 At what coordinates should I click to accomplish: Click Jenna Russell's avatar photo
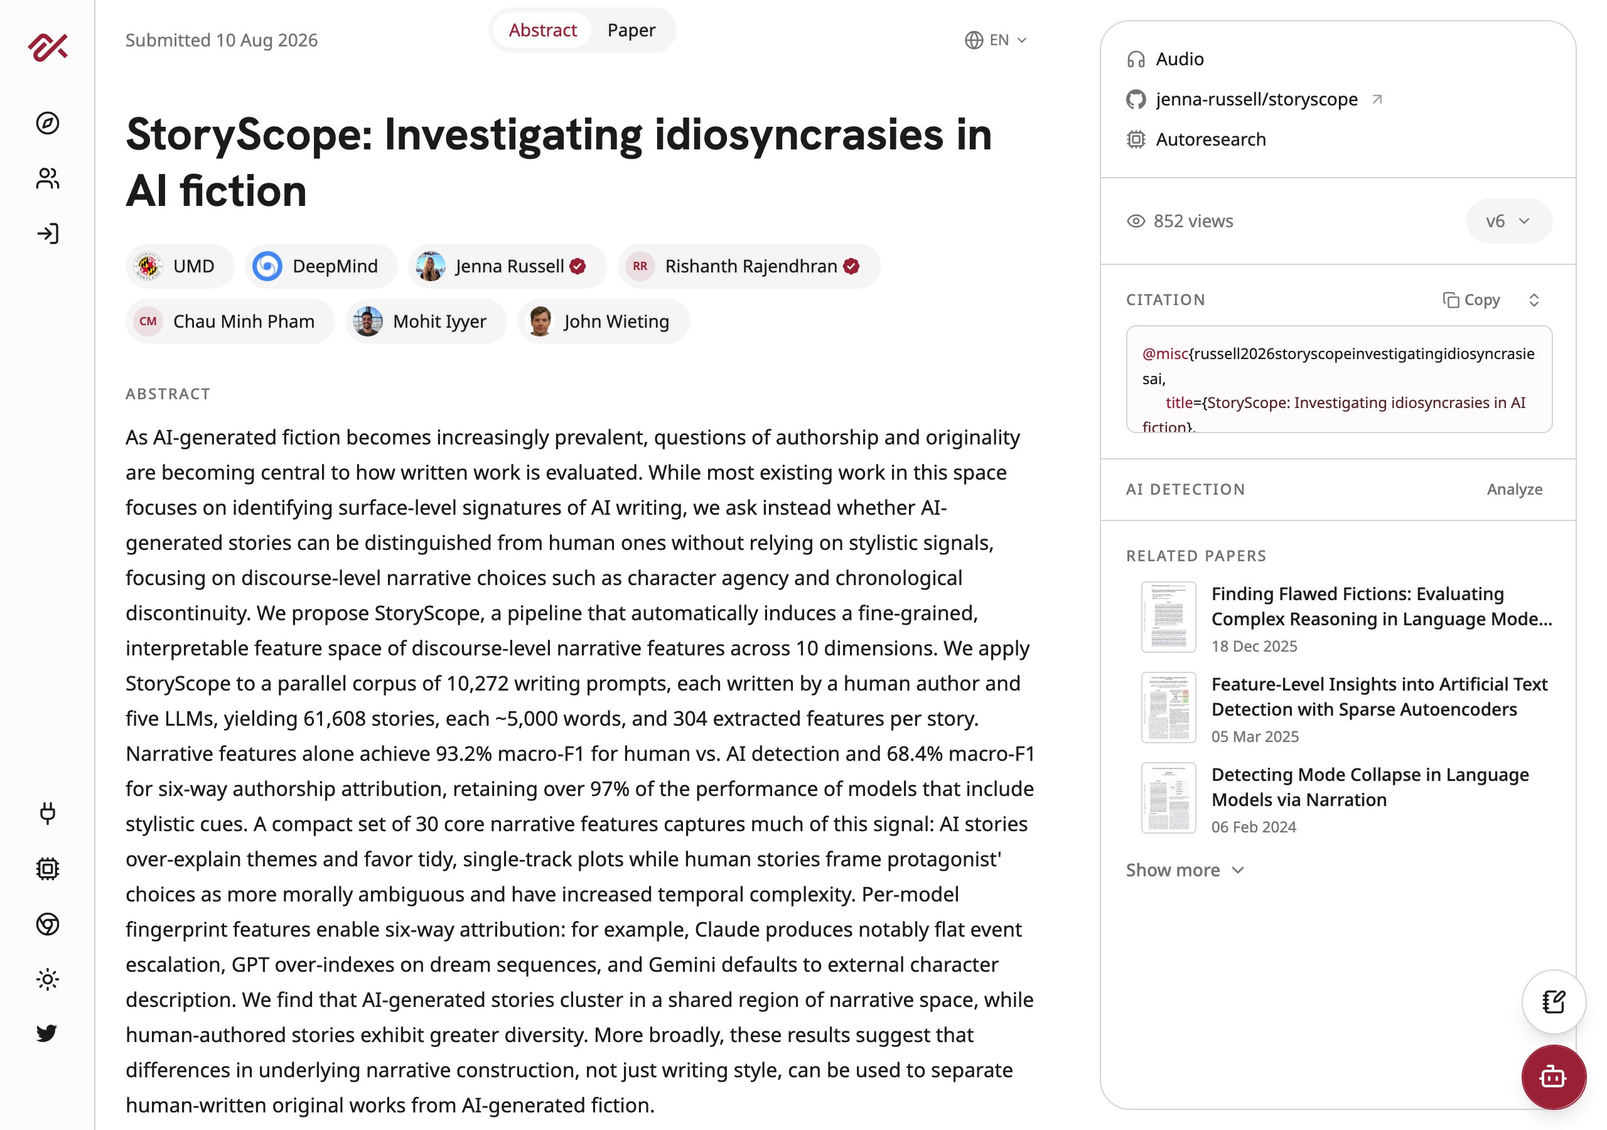coord(431,266)
